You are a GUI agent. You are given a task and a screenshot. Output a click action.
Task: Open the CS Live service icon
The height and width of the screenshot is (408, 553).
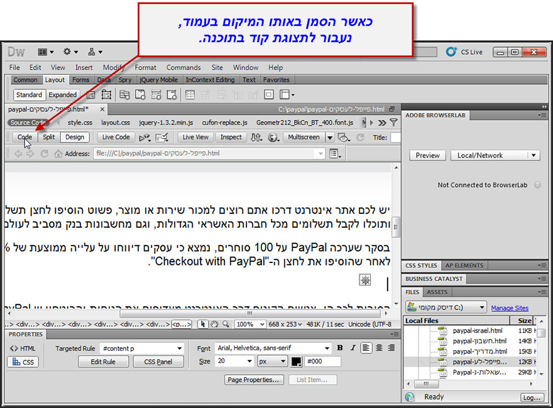(451, 52)
